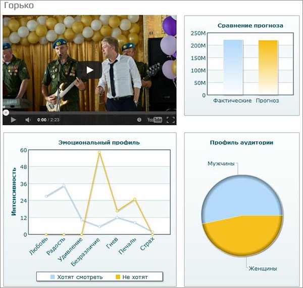This screenshot has height=288, width=303.
Task: Click the Эмоциональный профиль chart title
Action: click(x=99, y=143)
